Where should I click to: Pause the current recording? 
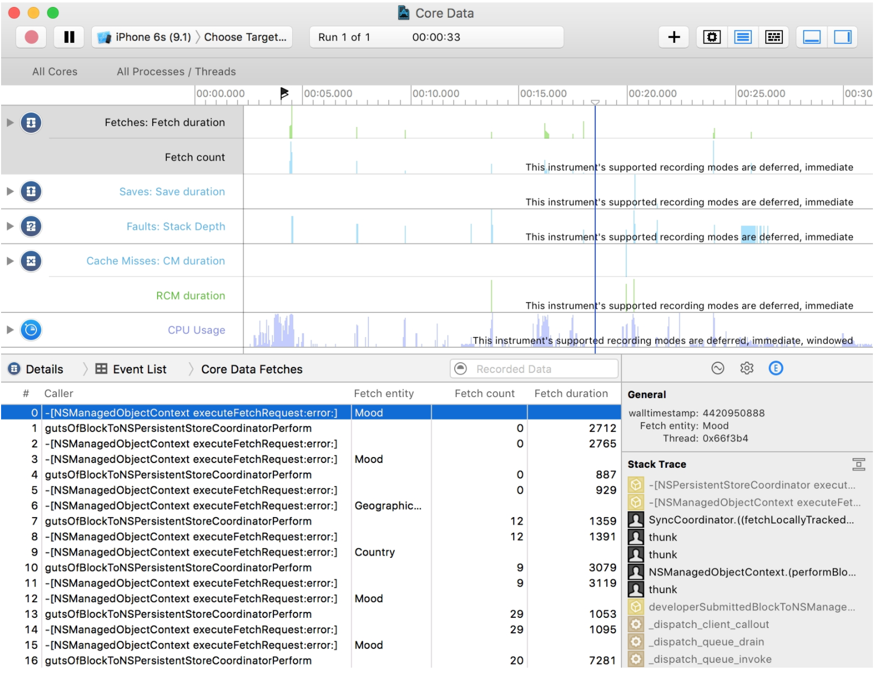[x=69, y=37]
